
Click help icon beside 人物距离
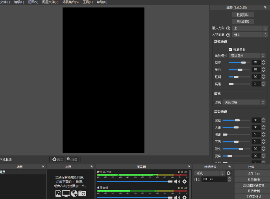[x=228, y=35]
